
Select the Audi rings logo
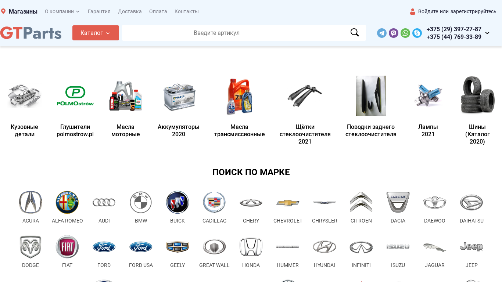pyautogui.click(x=104, y=202)
